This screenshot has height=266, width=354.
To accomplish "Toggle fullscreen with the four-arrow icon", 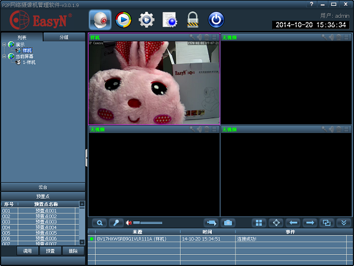I will pos(276,223).
